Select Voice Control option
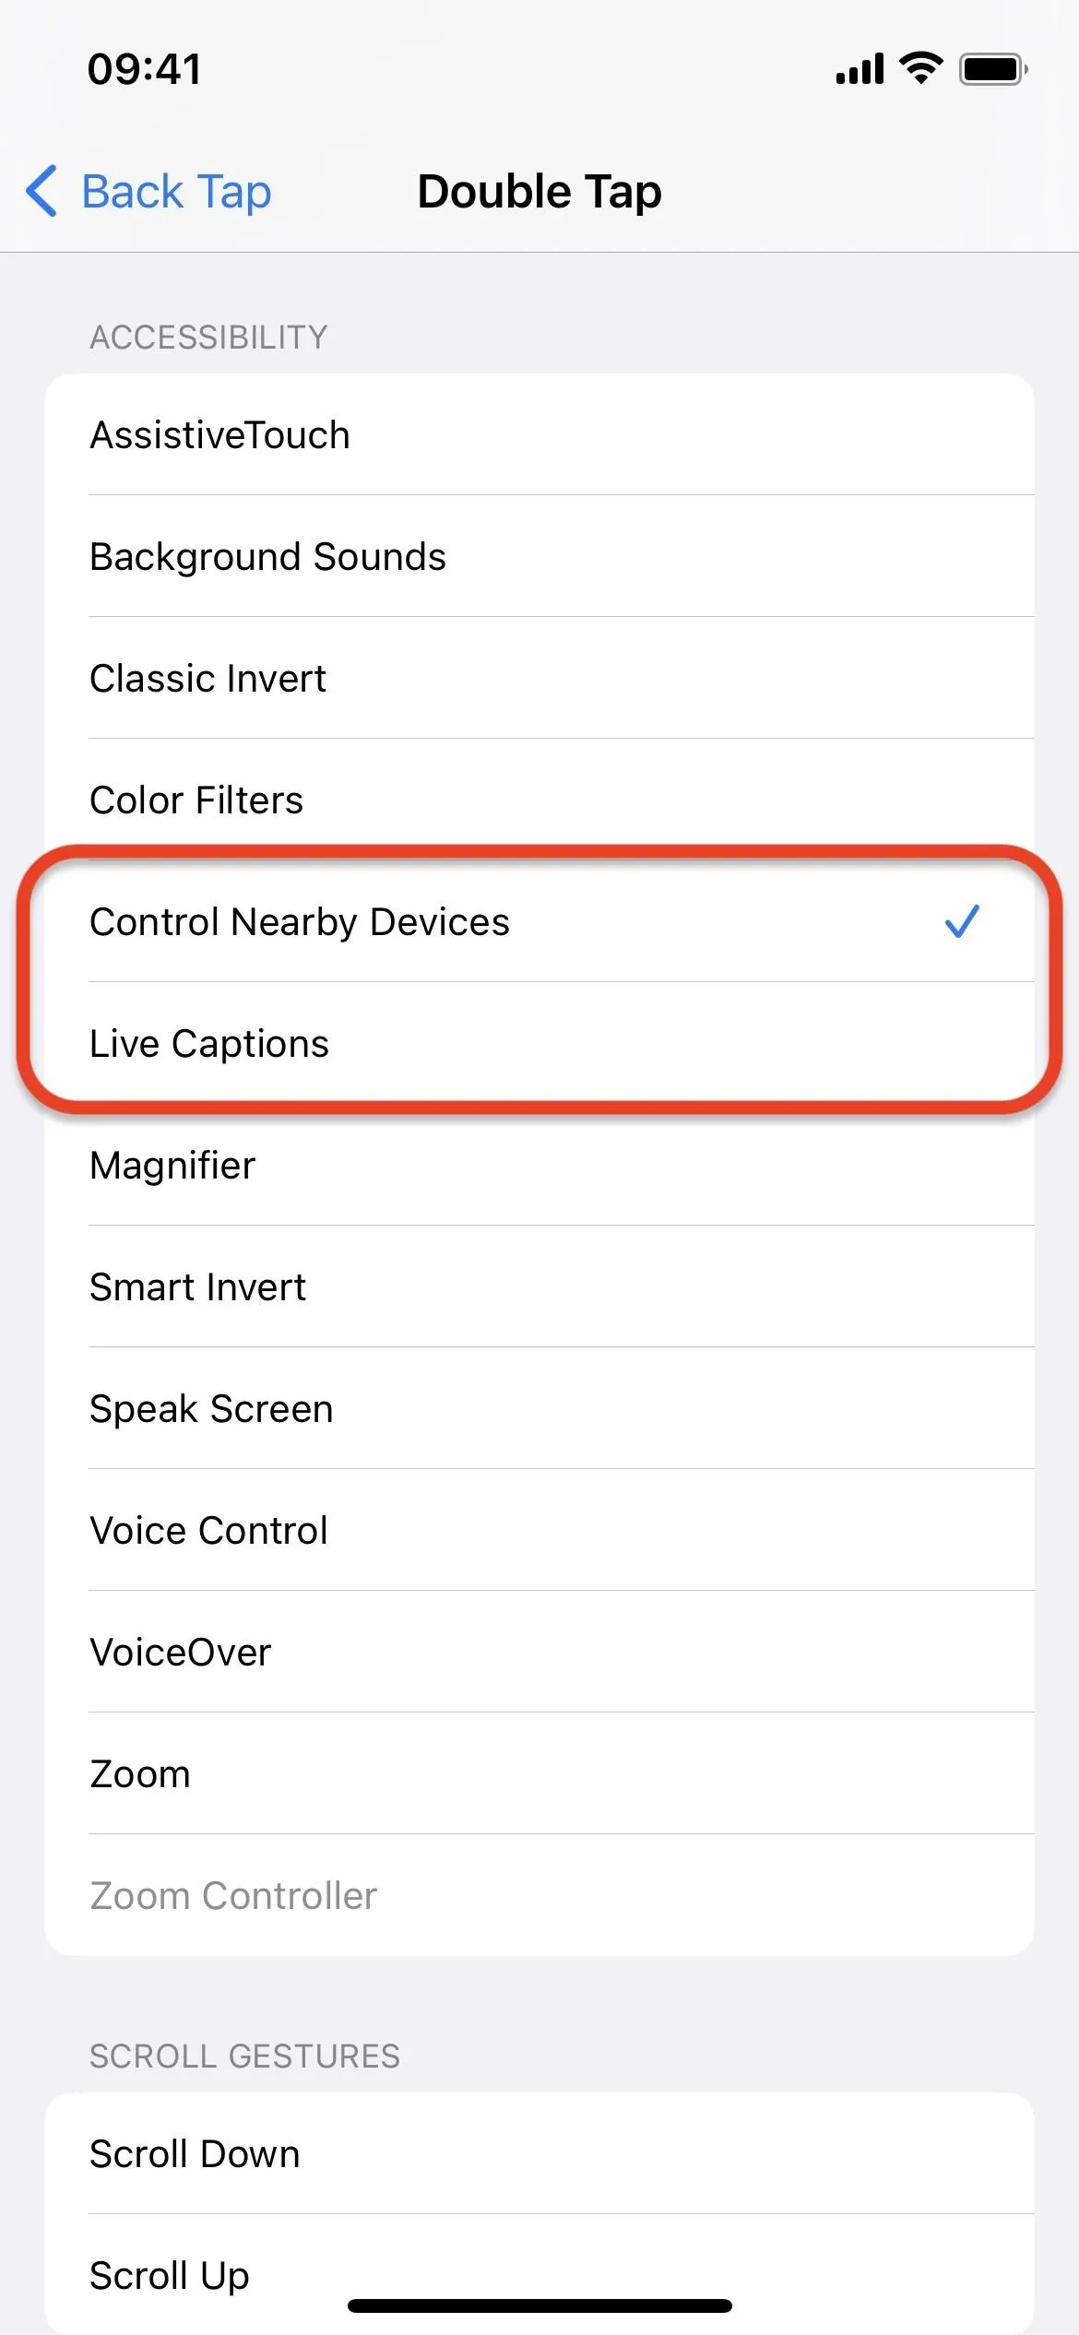This screenshot has height=2335, width=1079. pyautogui.click(x=539, y=1530)
